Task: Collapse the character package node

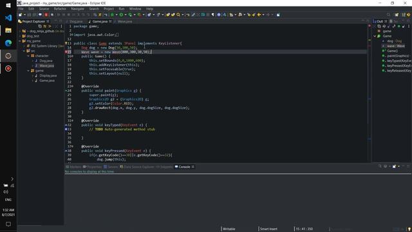Action: (x=28, y=56)
